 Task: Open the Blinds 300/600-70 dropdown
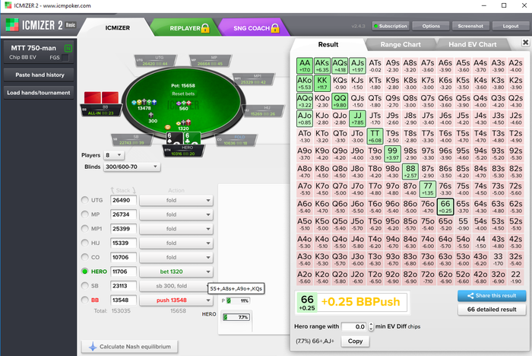pos(131,167)
